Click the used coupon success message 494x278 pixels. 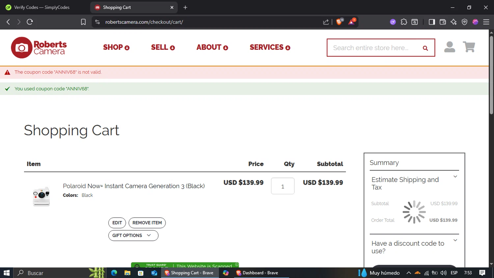[52, 89]
